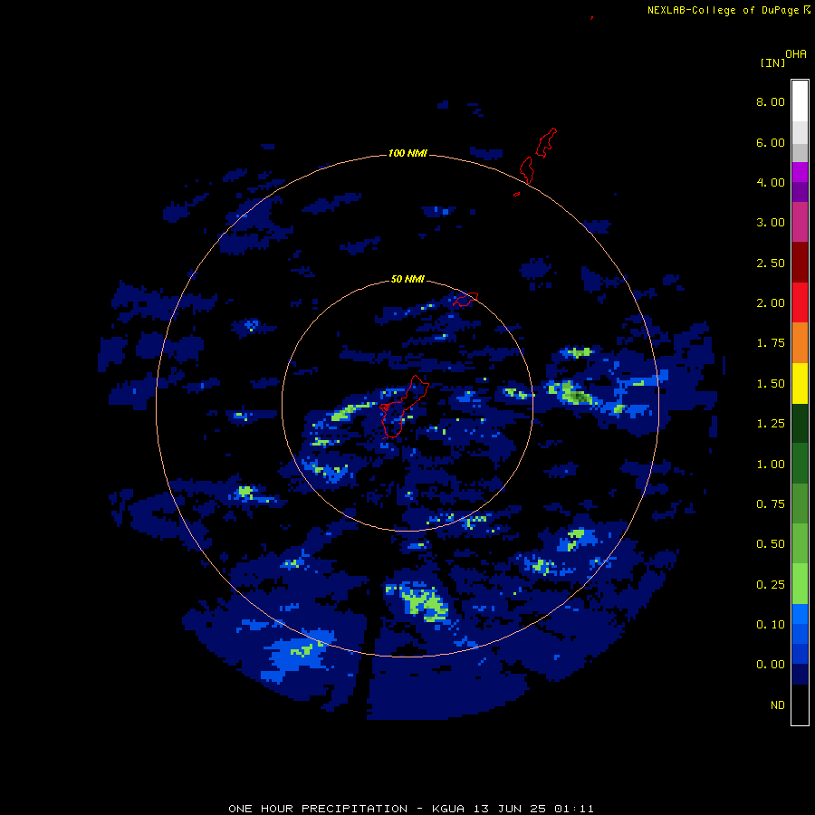Select the white swatch atop the legend
This screenshot has height=815, width=815.
pos(800,101)
